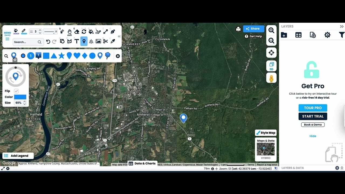Open the marker Color swatch
Screen dimensions: 345x194
pos(20,97)
